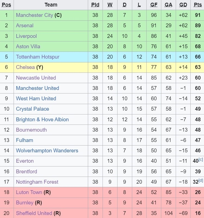The image size is (204, 218).
Task: Click the Arsenal team link
Action: [x=25, y=26]
